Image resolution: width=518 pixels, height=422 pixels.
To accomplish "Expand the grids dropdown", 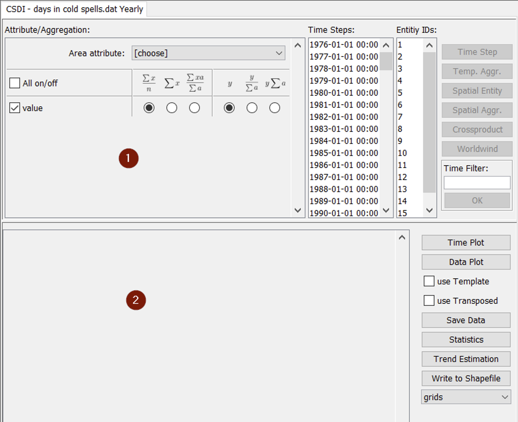I will click(x=466, y=397).
